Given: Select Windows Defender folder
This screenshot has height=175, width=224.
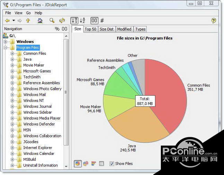Looking at the screenshot, I should [39, 124].
